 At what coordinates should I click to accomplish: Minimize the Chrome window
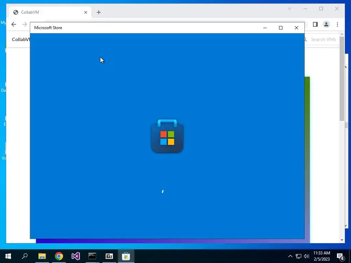click(305, 9)
